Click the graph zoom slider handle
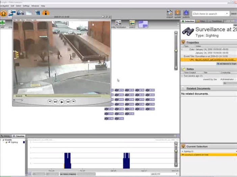This screenshot has height=177, width=237. coord(176,51)
